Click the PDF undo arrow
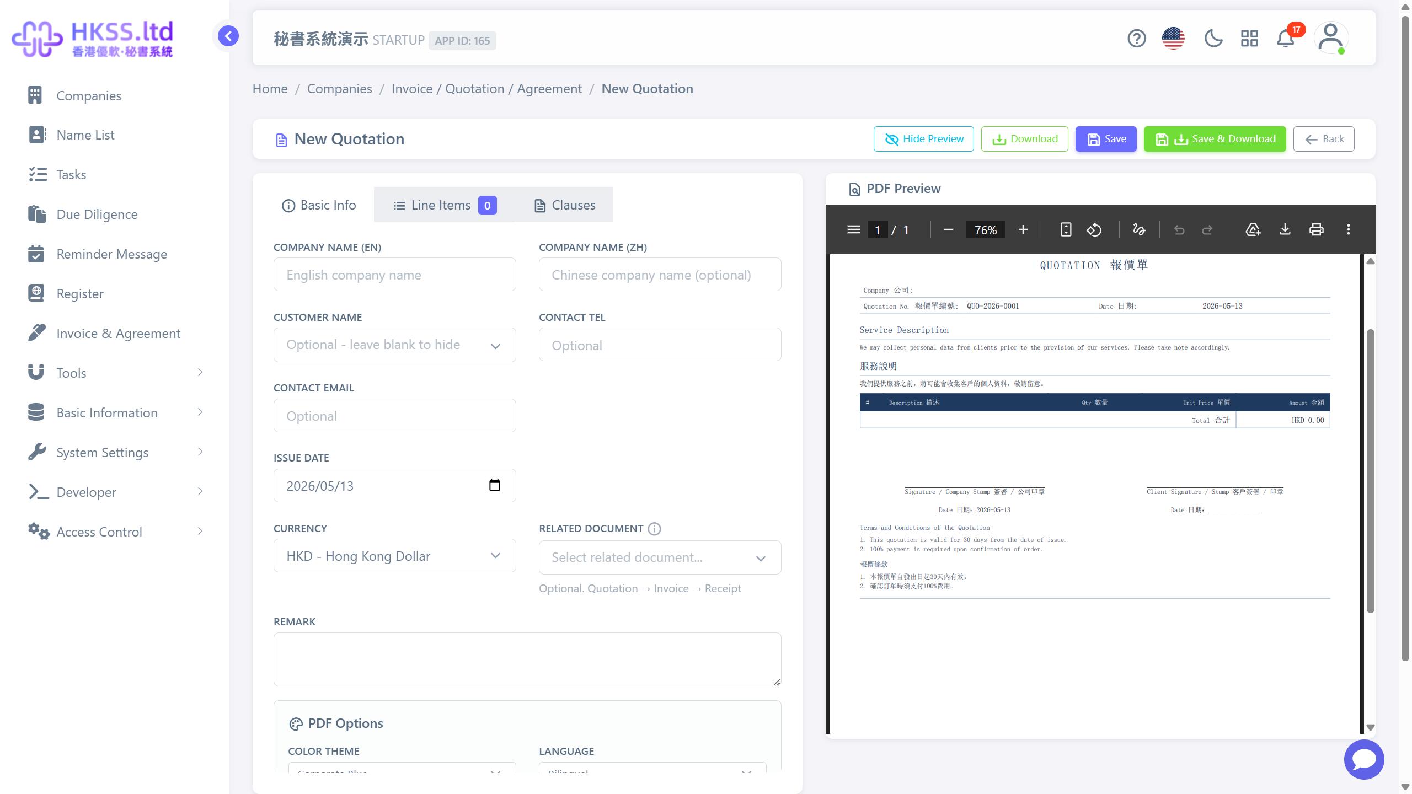Viewport: 1412px width, 794px height. (1179, 229)
